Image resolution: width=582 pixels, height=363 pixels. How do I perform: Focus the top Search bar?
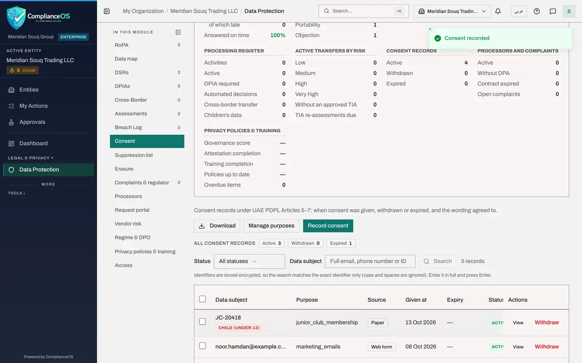point(364,11)
